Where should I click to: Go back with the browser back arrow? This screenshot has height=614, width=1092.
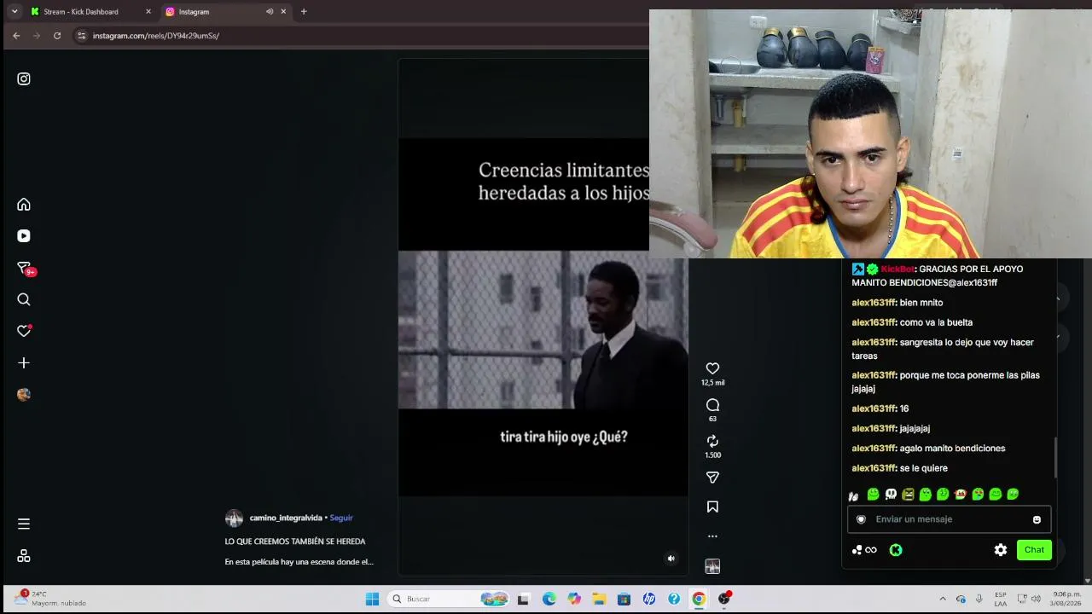(x=16, y=36)
